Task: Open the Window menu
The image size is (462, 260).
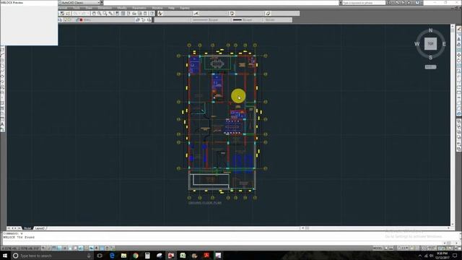Action: pyautogui.click(x=157, y=8)
